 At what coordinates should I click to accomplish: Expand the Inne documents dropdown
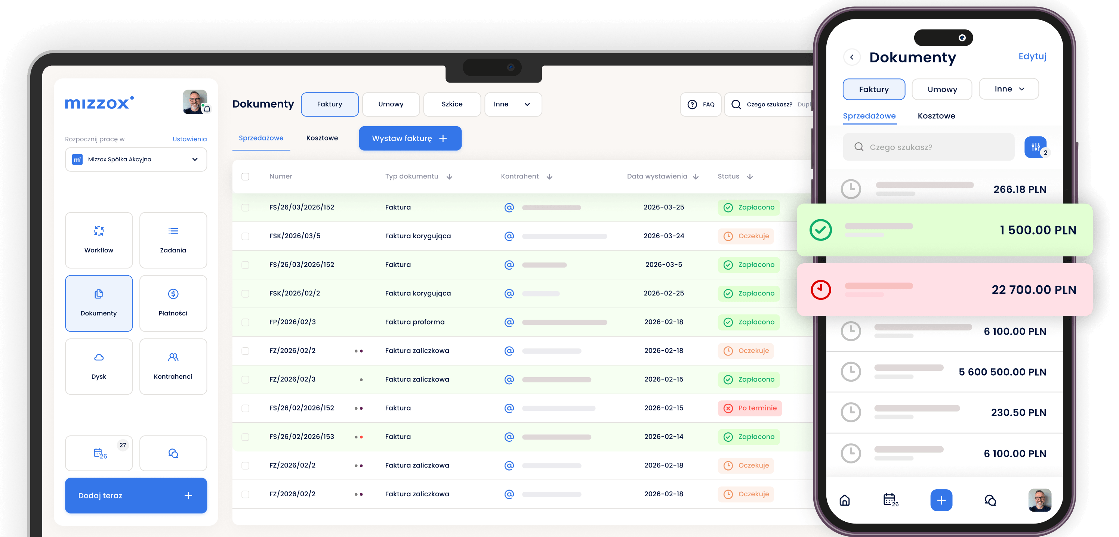click(x=513, y=104)
